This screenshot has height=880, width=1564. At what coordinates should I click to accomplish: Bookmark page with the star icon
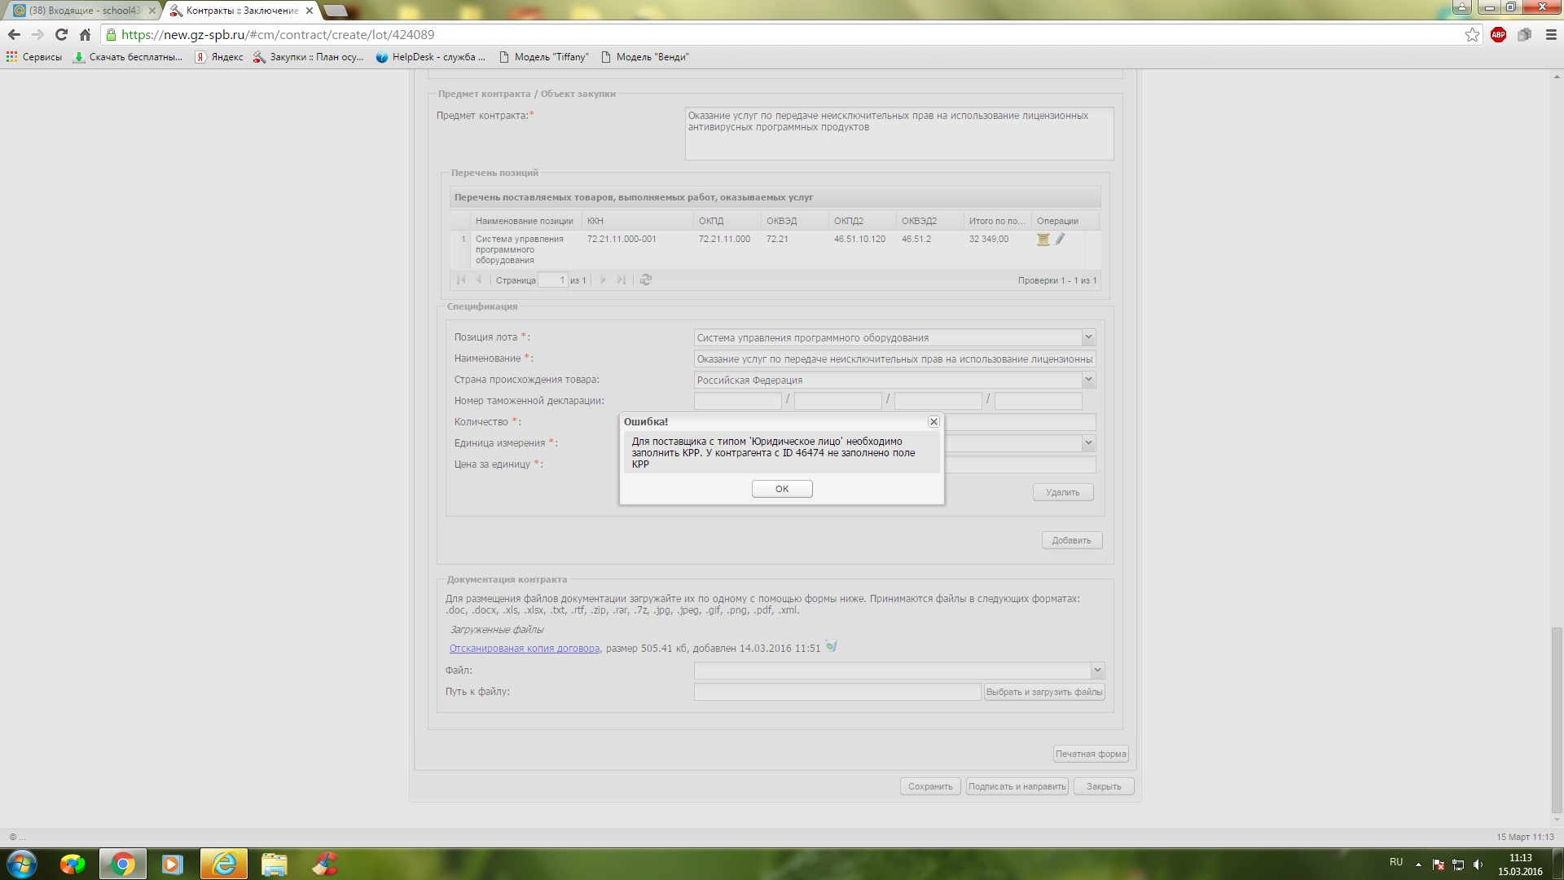pyautogui.click(x=1472, y=34)
